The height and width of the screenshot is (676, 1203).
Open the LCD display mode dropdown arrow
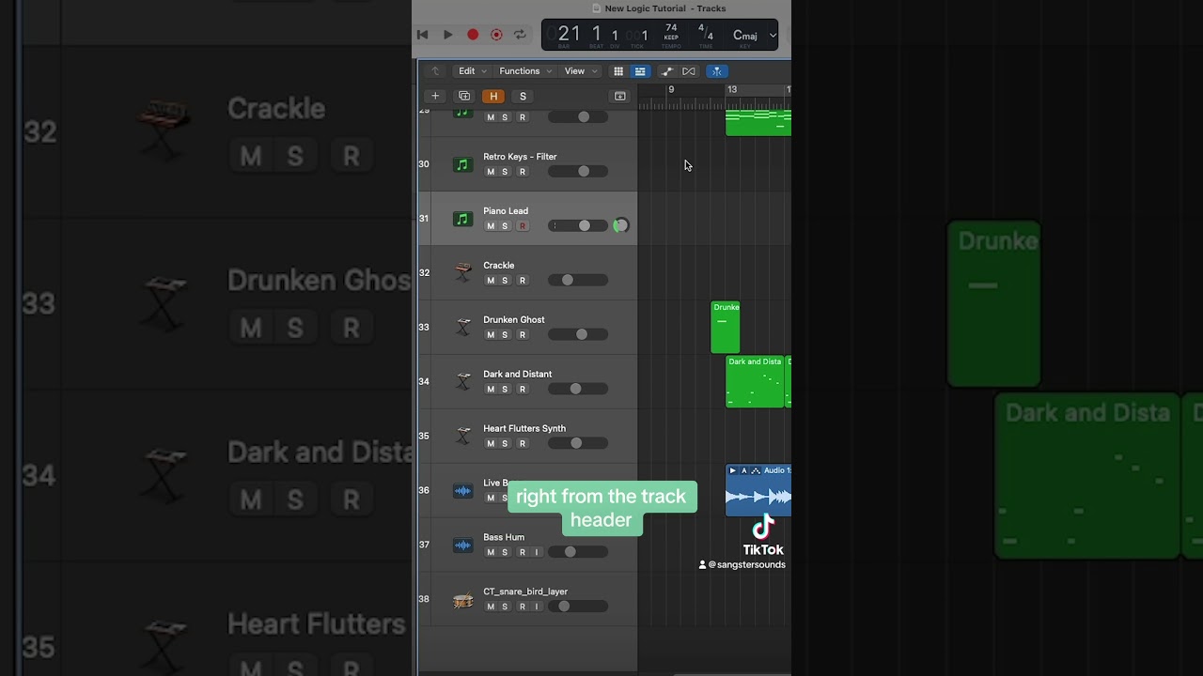tap(773, 36)
